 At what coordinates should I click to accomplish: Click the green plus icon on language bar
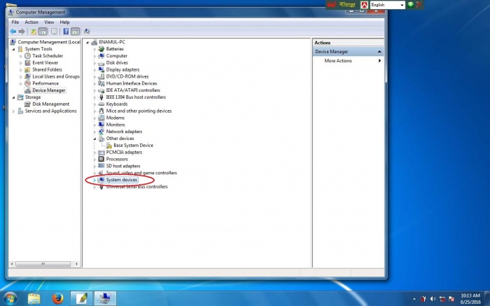[x=411, y=5]
